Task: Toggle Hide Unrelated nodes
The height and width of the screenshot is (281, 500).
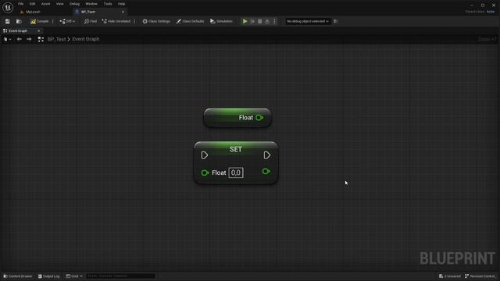Action: (116, 21)
